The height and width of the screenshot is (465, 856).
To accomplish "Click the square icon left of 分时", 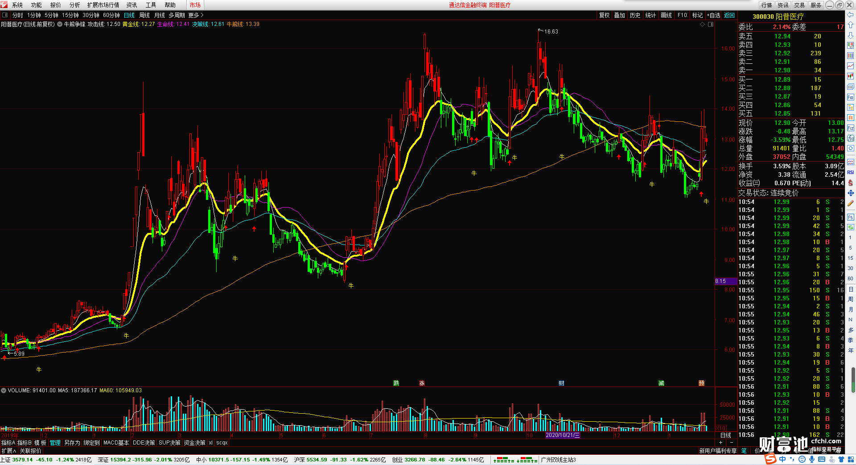I will pos(5,15).
